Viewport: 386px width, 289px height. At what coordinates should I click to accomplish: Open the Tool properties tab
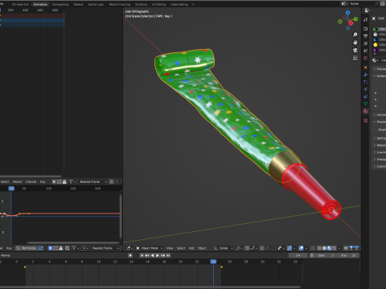pyautogui.click(x=366, y=19)
